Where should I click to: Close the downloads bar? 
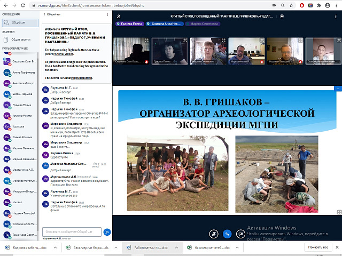point(337,247)
